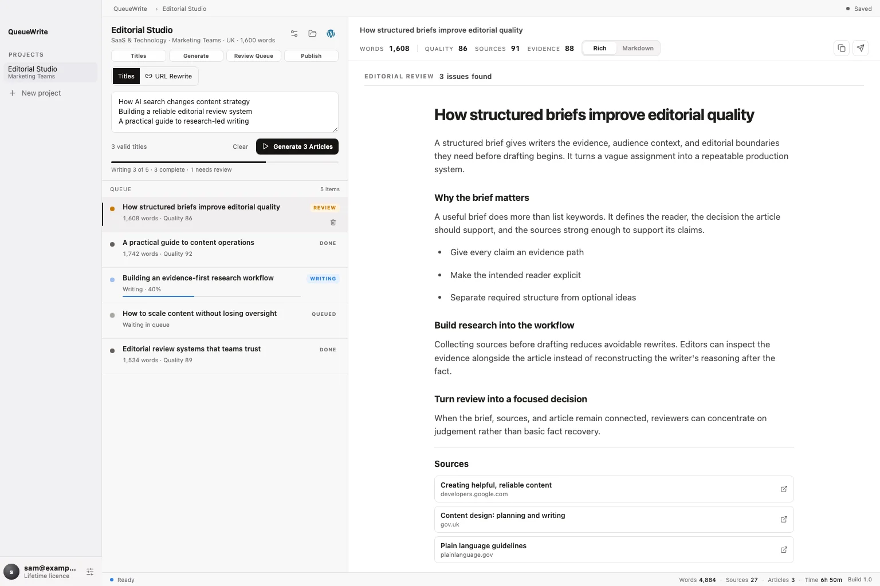This screenshot has height=586, width=880.
Task: Click Sources 91 metric
Action: [497, 49]
